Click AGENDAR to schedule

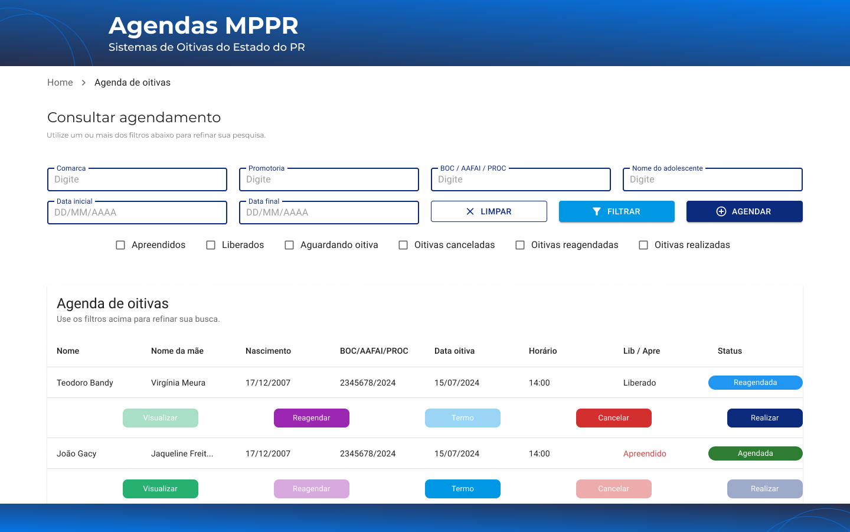(744, 211)
